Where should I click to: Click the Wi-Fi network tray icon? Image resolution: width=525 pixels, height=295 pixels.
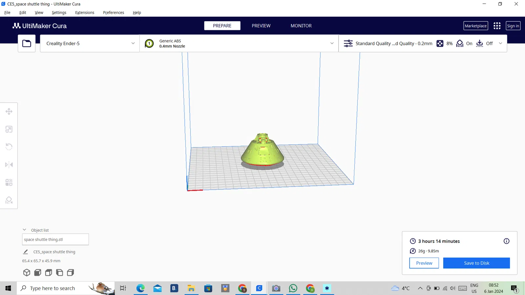(445, 288)
